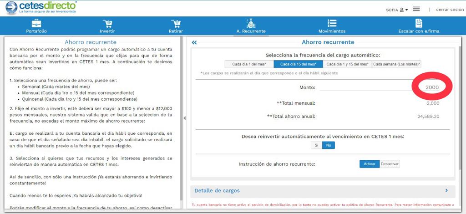The width and height of the screenshot is (466, 214).
Task: Click the Total mensual value 2,000
Action: pyautogui.click(x=433, y=103)
